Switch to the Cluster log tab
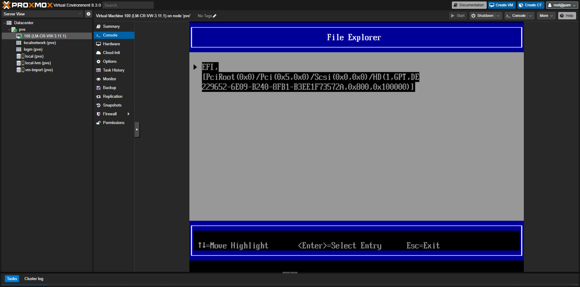The width and height of the screenshot is (580, 287). 34,279
